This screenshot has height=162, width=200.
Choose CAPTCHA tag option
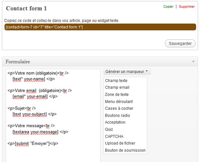click(114, 136)
